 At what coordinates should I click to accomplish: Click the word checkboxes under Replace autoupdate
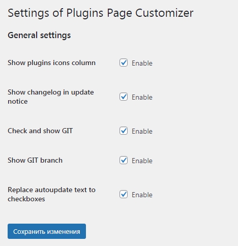[x=26, y=199]
